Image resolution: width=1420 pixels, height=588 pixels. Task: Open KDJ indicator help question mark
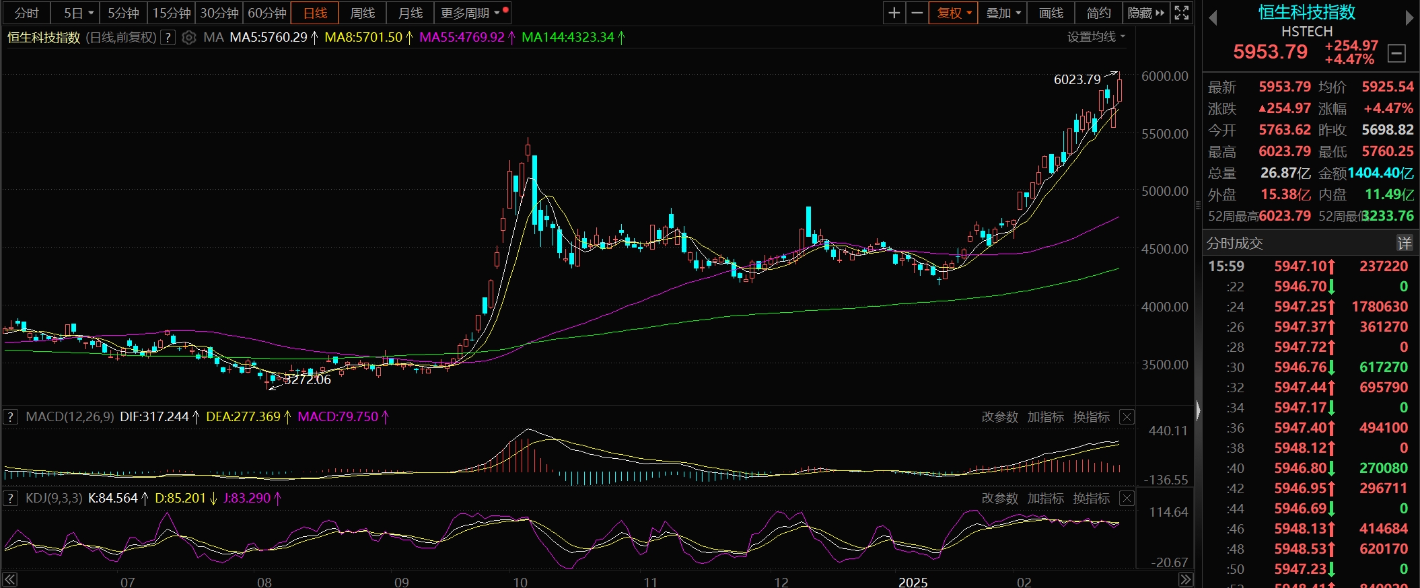(10, 499)
